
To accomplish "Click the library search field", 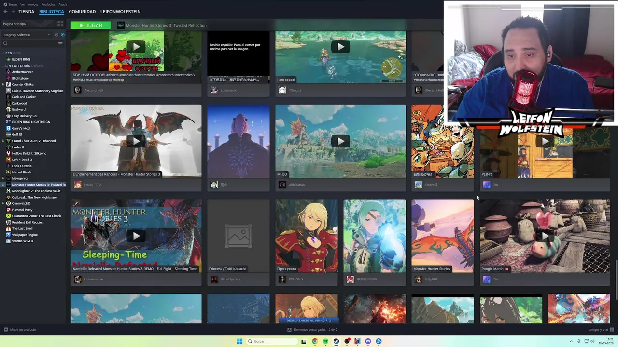I will pos(29,44).
